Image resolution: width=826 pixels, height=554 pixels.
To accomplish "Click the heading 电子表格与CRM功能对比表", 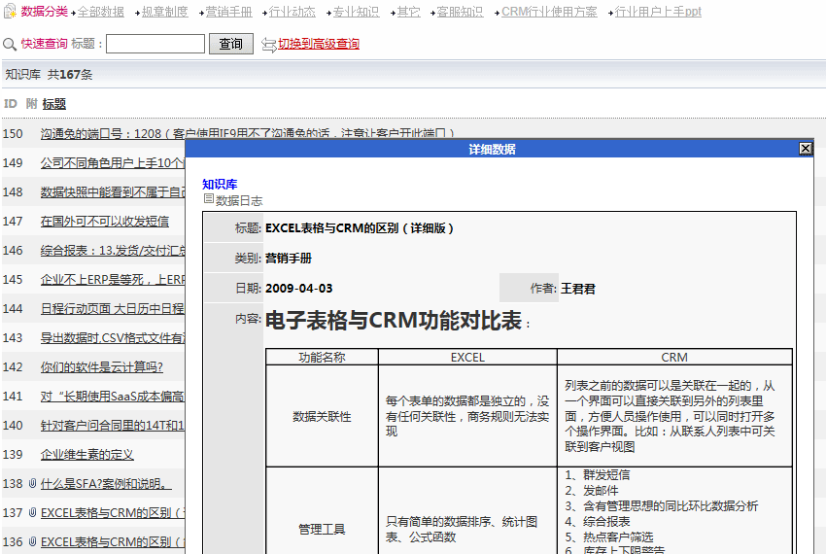I will 394,321.
